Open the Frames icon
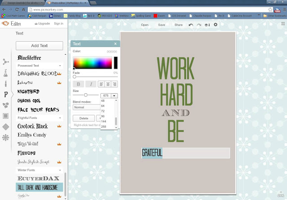The image size is (287, 200). click(6, 116)
